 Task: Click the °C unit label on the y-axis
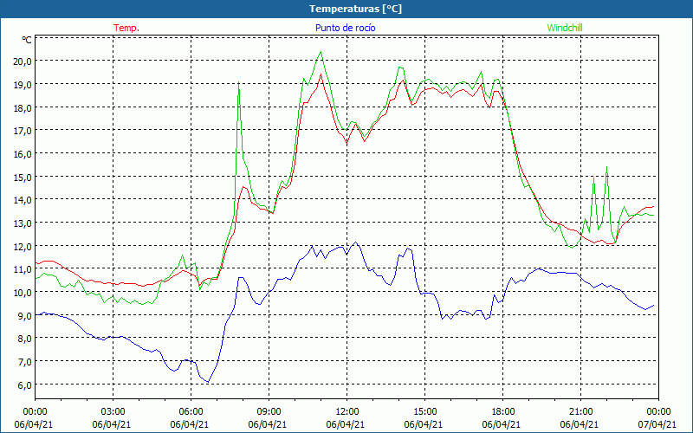pyautogui.click(x=27, y=40)
